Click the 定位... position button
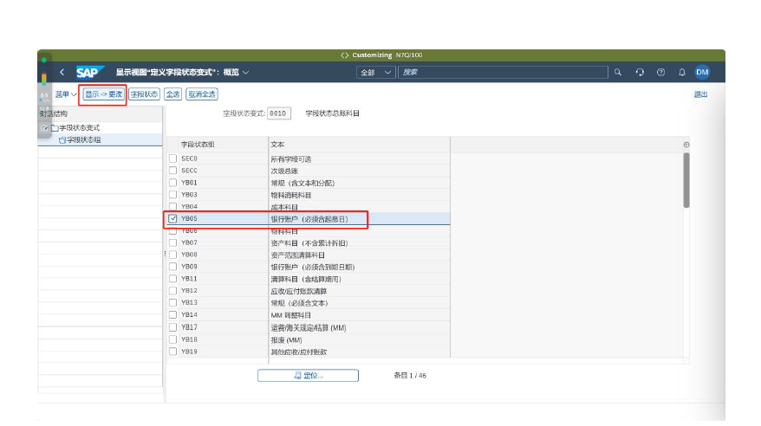The width and height of the screenshot is (761, 426). pos(308,375)
